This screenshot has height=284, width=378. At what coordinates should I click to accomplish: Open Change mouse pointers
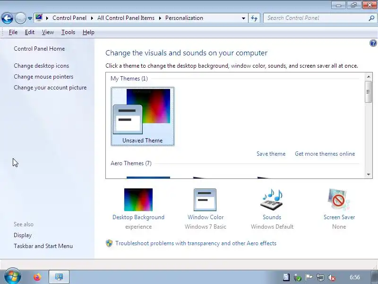(43, 77)
